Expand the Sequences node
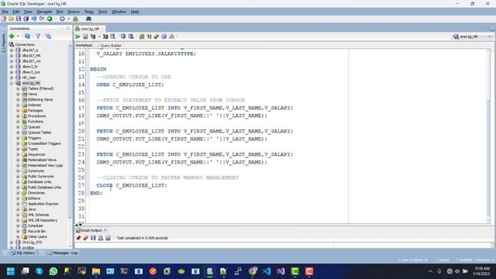 coord(18,154)
